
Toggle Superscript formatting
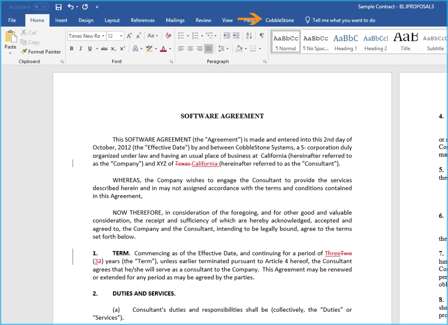(123, 48)
